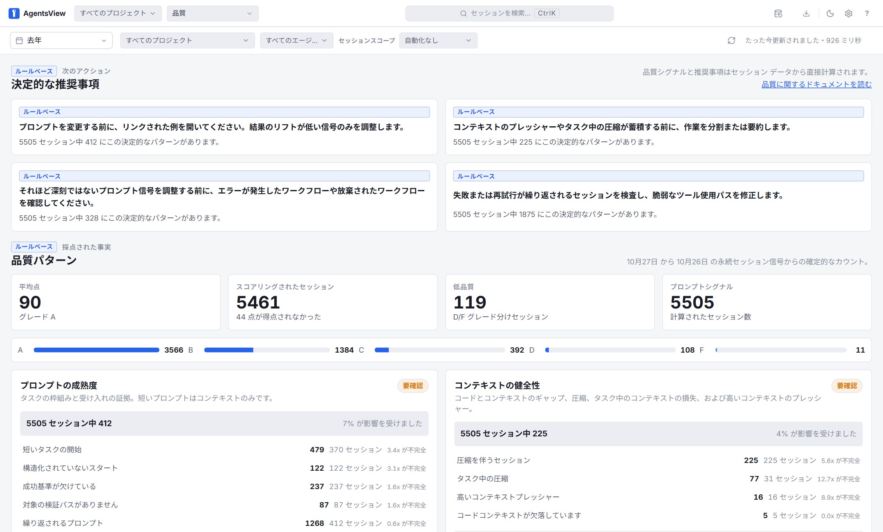Focus the セッションを検索 search field

pos(509,13)
